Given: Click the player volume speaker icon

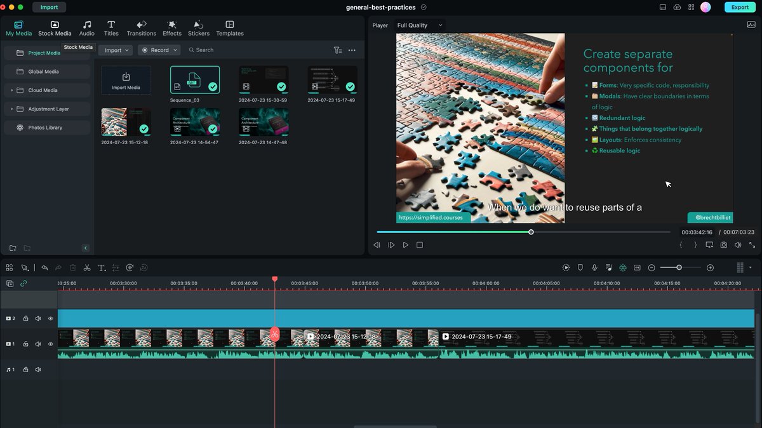Looking at the screenshot, I should point(738,245).
